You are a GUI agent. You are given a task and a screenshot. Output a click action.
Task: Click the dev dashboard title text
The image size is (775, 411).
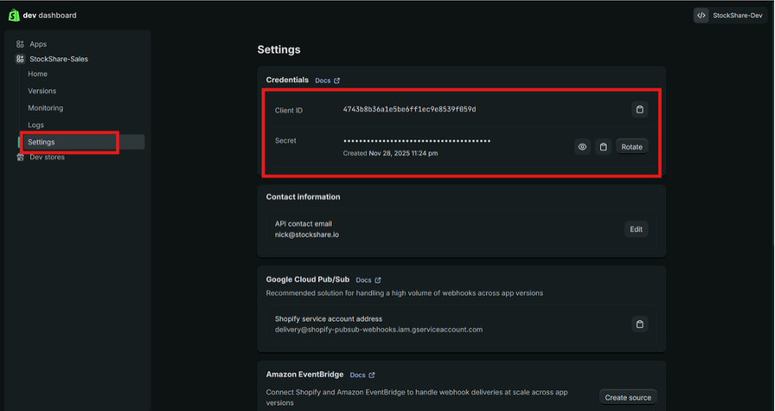(x=50, y=15)
